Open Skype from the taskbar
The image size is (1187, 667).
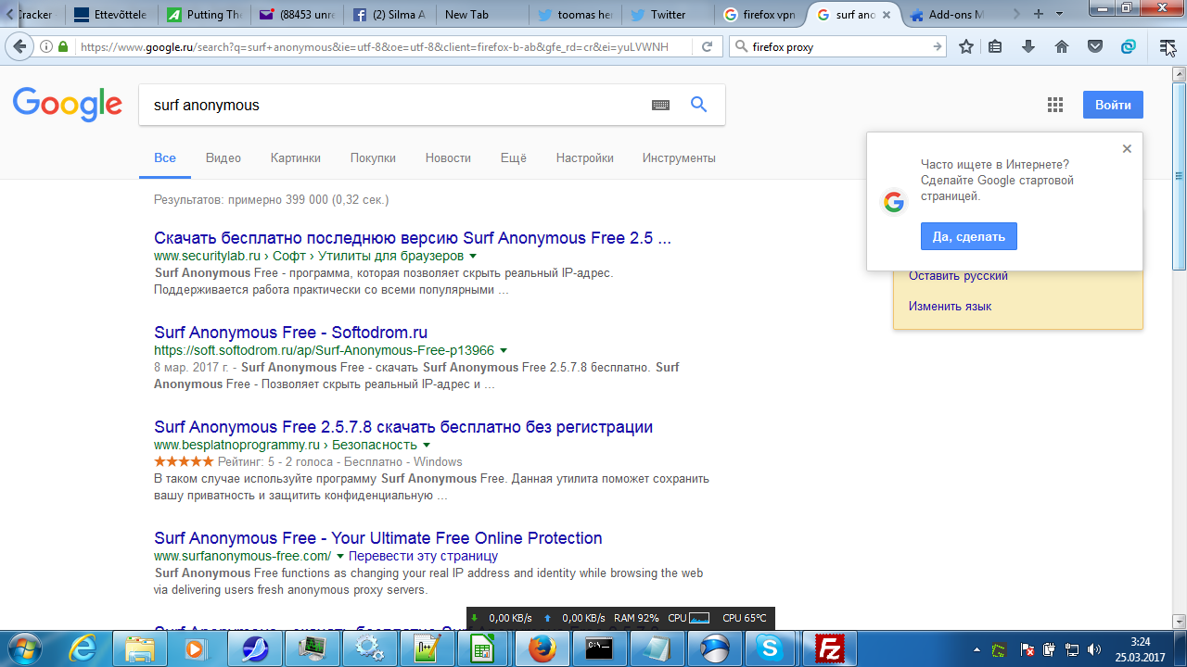pyautogui.click(x=769, y=648)
